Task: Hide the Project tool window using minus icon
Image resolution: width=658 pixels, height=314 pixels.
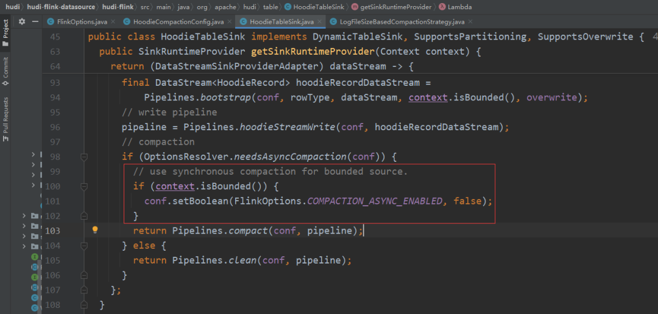Action: click(x=35, y=21)
